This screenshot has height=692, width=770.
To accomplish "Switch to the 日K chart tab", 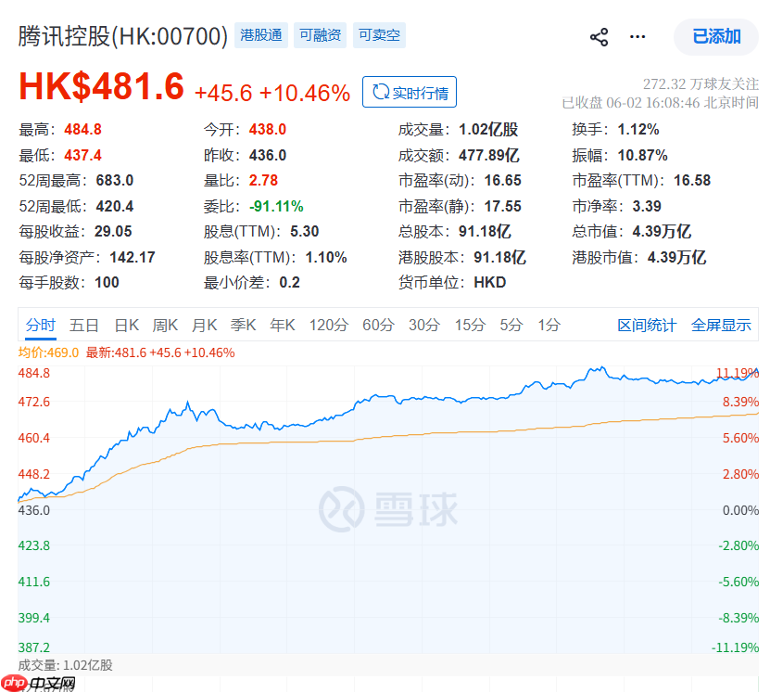I will [127, 325].
